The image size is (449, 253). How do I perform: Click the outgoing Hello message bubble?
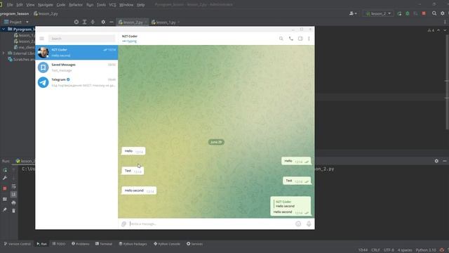296,161
